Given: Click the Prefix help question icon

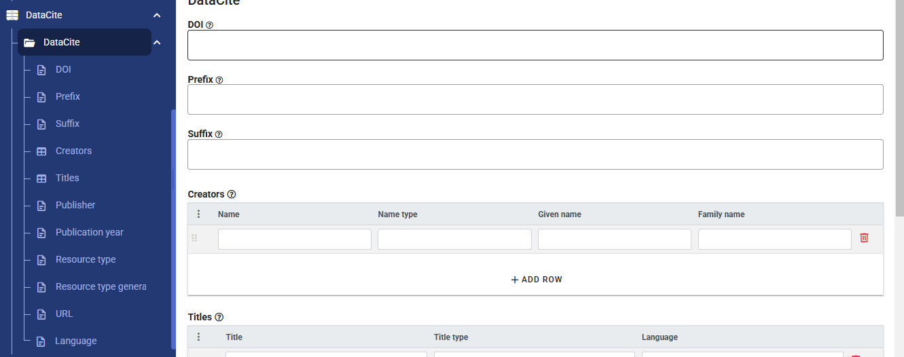Looking at the screenshot, I should 219,80.
